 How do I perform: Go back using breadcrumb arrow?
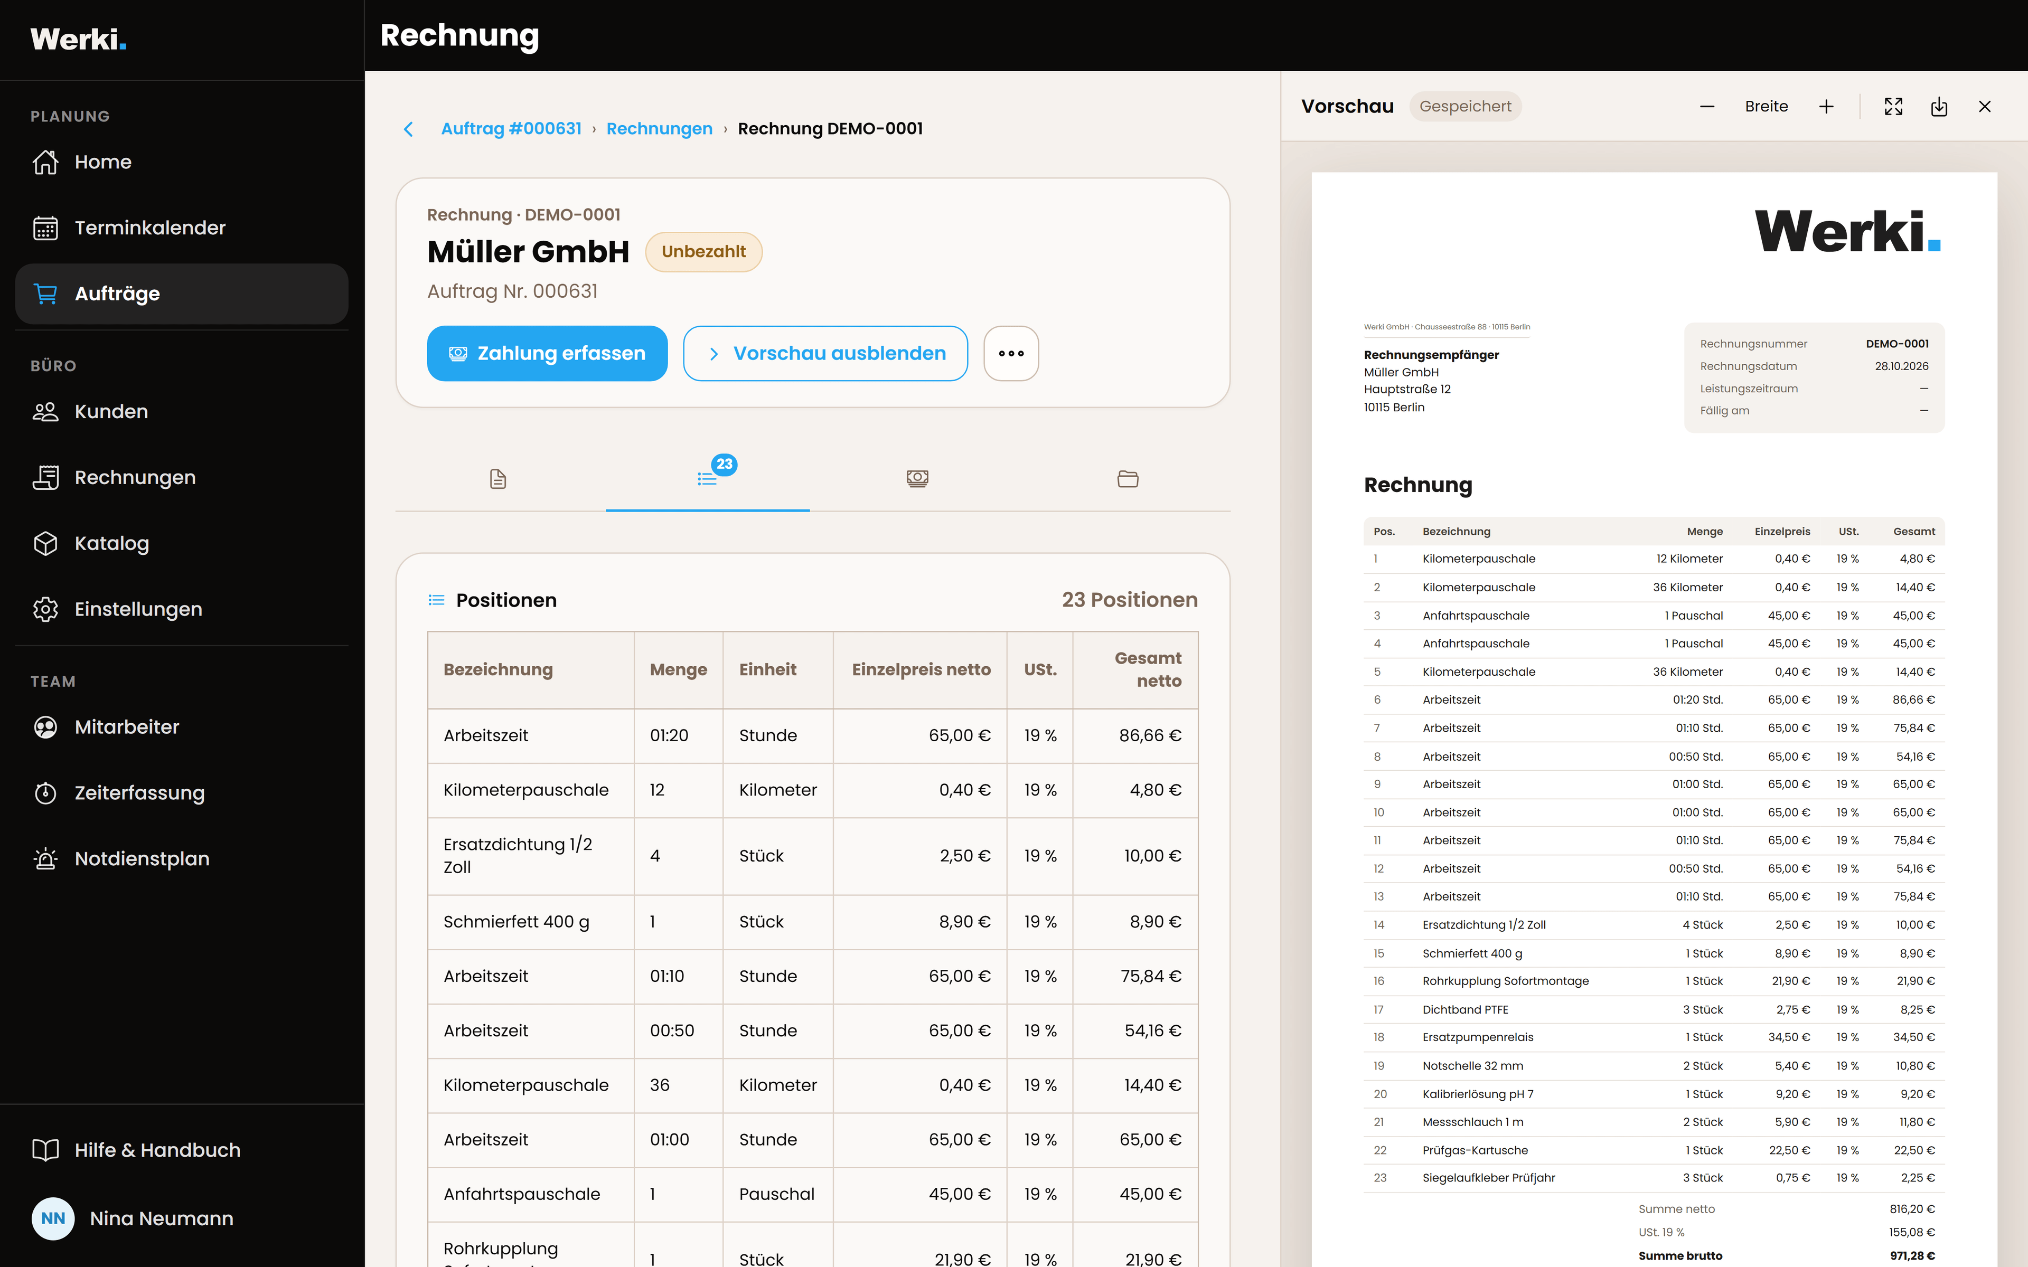click(x=408, y=129)
